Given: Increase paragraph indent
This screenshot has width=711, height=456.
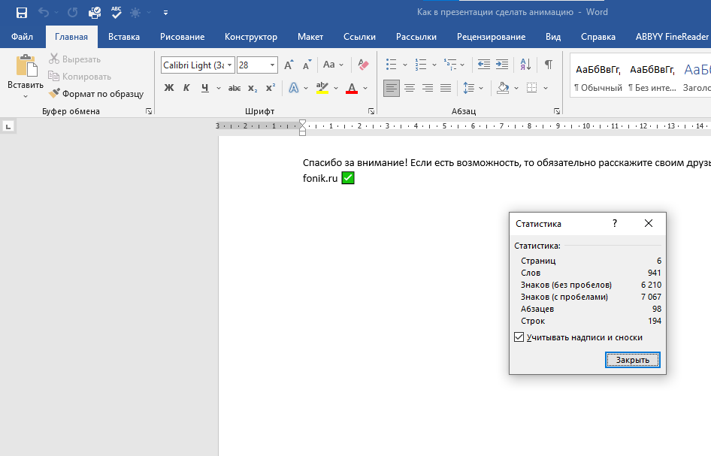Looking at the screenshot, I should [x=502, y=65].
